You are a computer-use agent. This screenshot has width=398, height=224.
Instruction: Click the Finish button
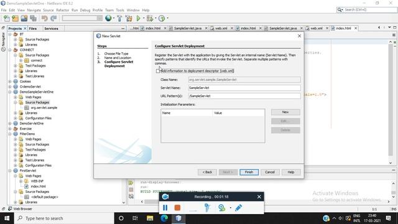coord(249,172)
